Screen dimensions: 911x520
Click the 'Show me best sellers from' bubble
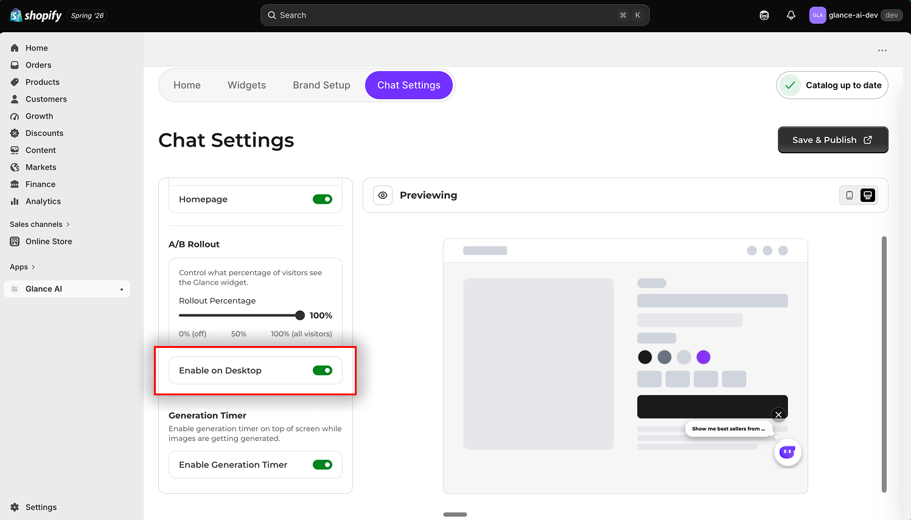pos(728,429)
